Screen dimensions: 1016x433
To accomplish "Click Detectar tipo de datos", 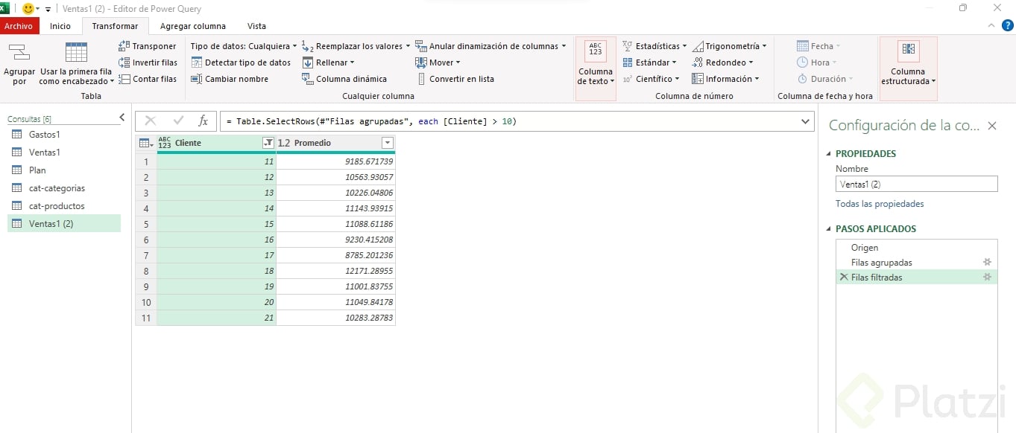I will pyautogui.click(x=241, y=62).
